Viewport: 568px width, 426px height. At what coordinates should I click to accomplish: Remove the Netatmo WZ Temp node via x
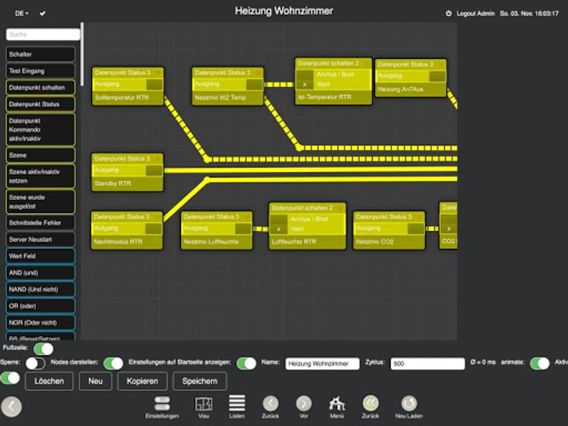click(258, 73)
